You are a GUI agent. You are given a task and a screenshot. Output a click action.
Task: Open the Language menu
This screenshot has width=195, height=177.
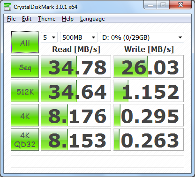coord(92,19)
